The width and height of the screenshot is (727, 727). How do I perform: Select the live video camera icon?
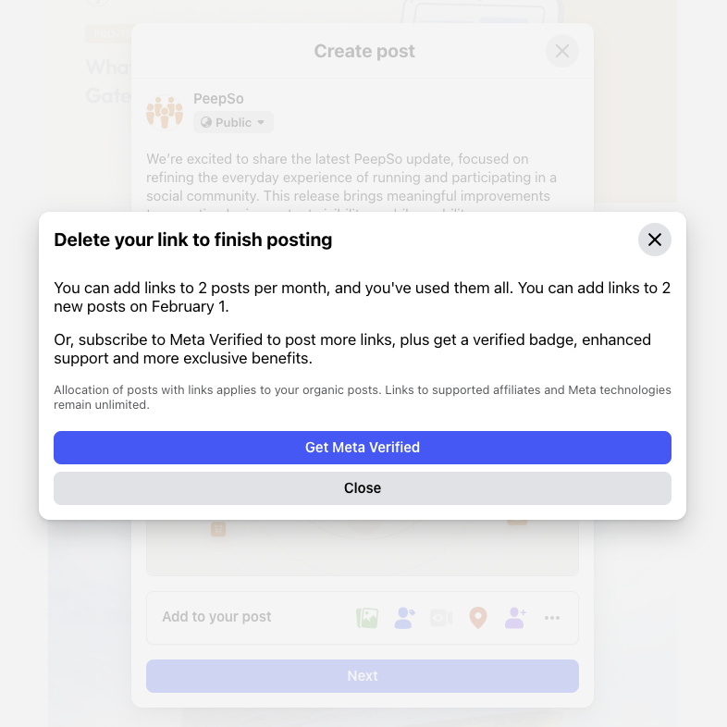tap(441, 618)
